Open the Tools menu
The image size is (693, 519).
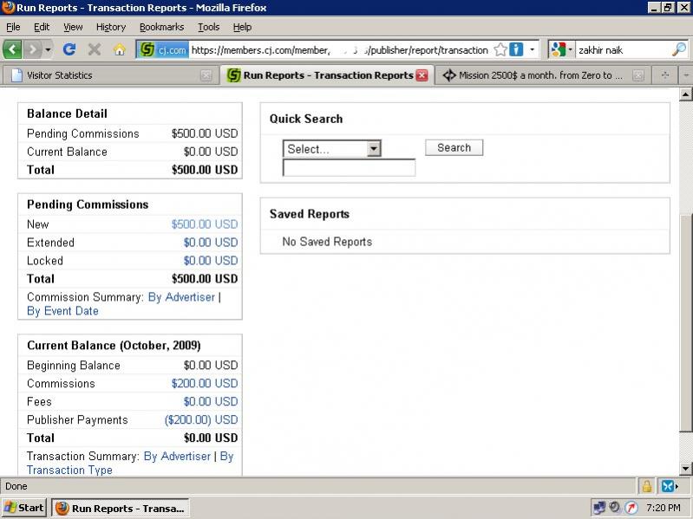click(x=209, y=28)
